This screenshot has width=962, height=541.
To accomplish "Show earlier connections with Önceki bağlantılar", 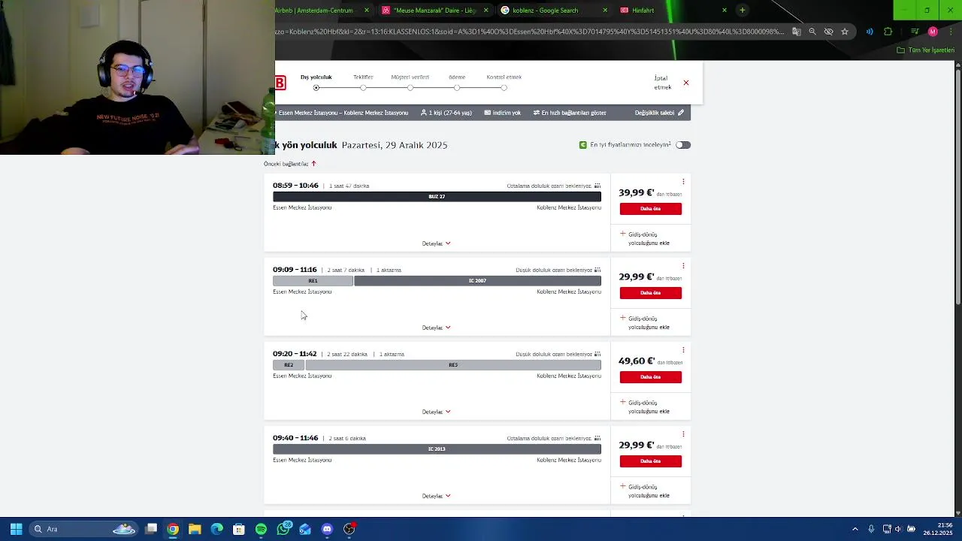I will [290, 164].
